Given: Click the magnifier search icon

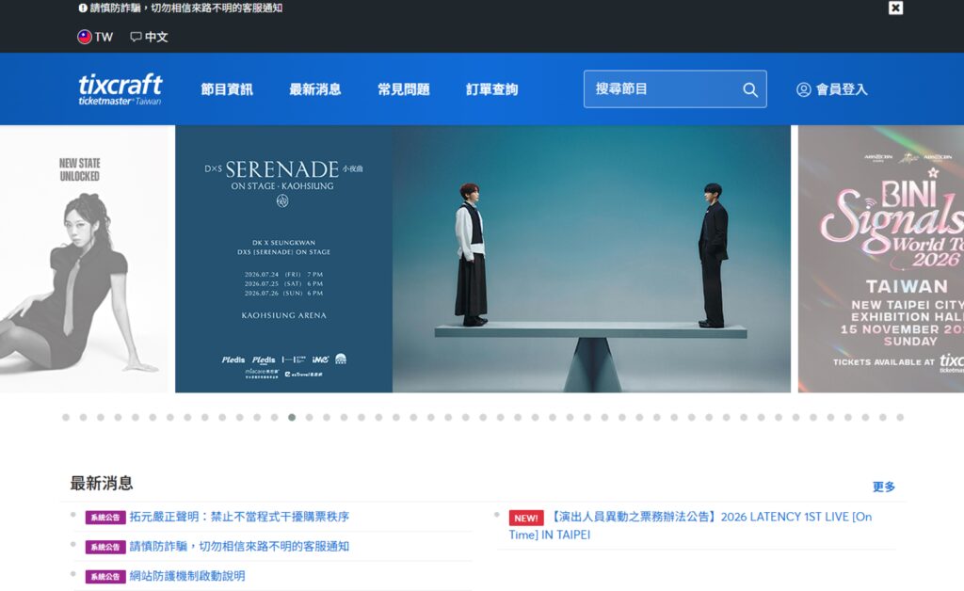Looking at the screenshot, I should point(750,89).
